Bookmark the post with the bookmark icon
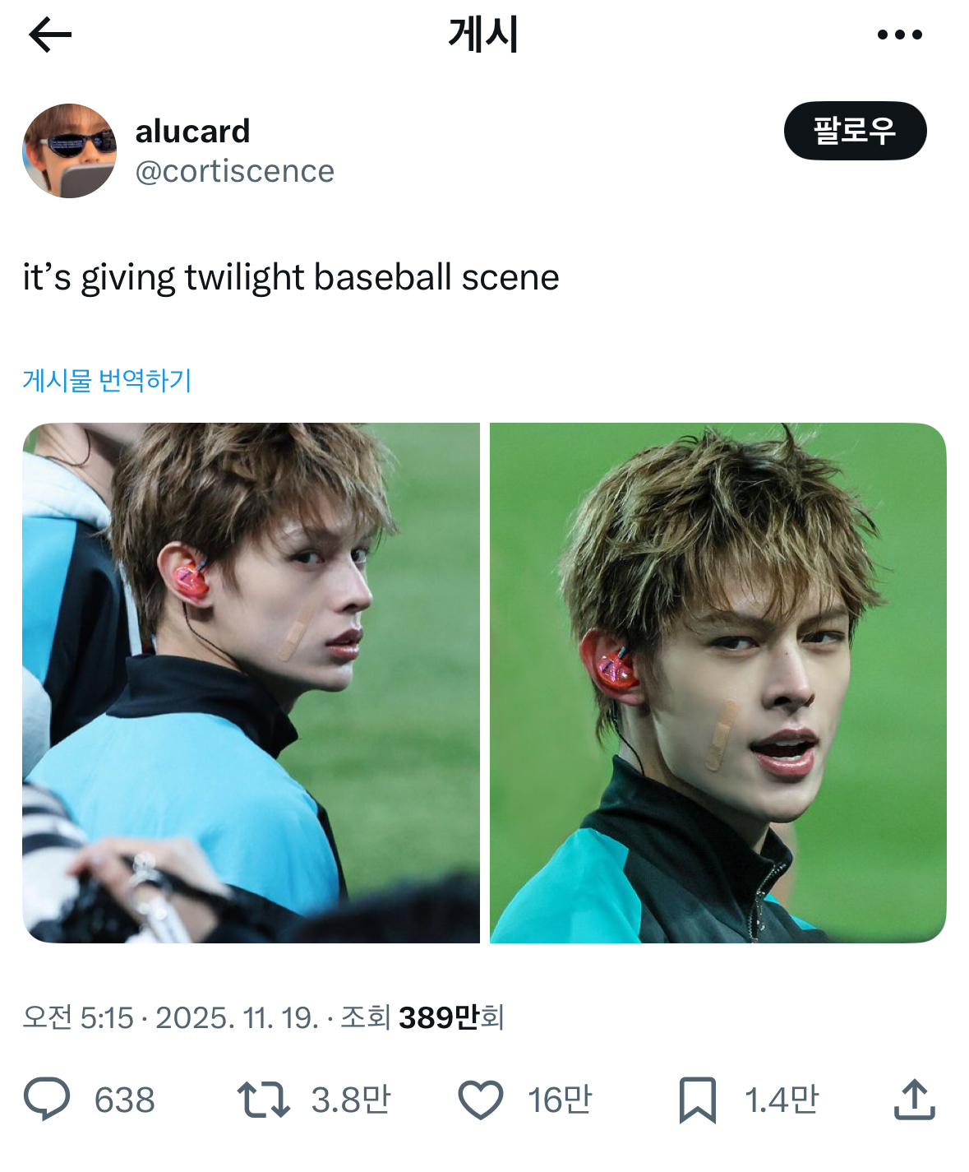969x1172 pixels. [698, 1100]
